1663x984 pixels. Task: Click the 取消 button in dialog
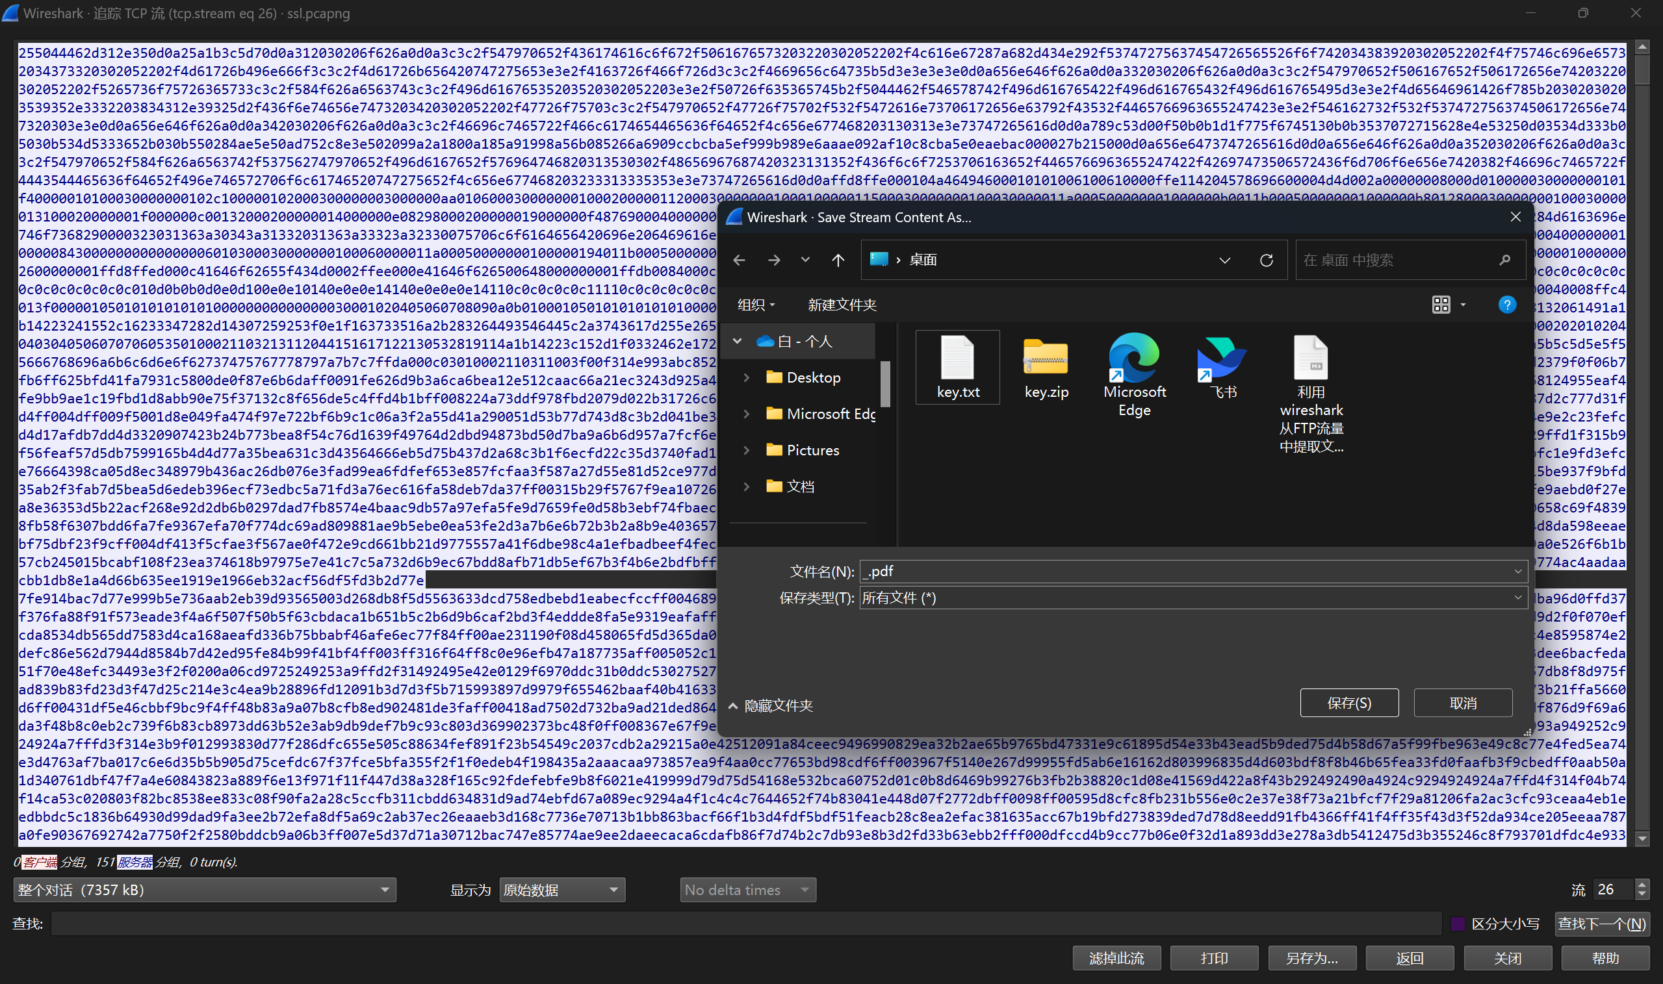click(1463, 703)
